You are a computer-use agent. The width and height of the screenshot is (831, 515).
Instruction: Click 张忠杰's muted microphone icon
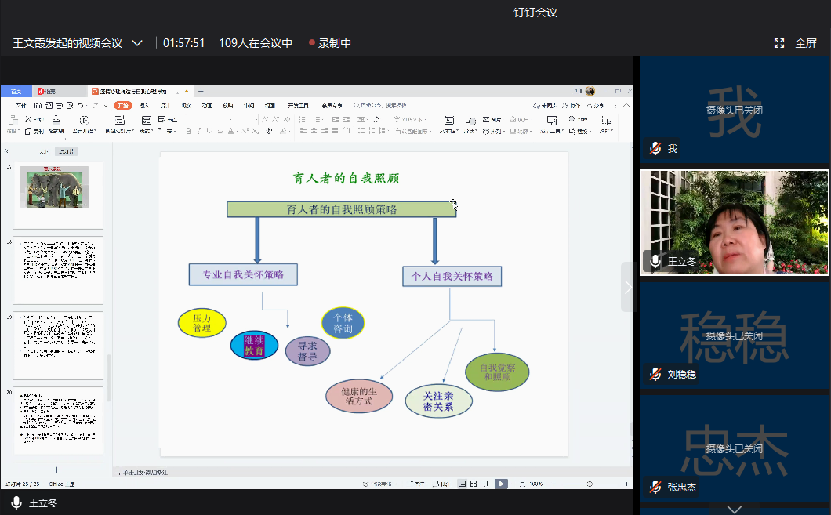pos(655,487)
